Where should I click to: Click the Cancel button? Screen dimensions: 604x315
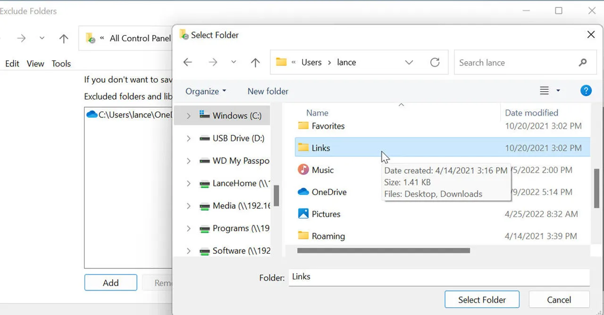coord(559,300)
